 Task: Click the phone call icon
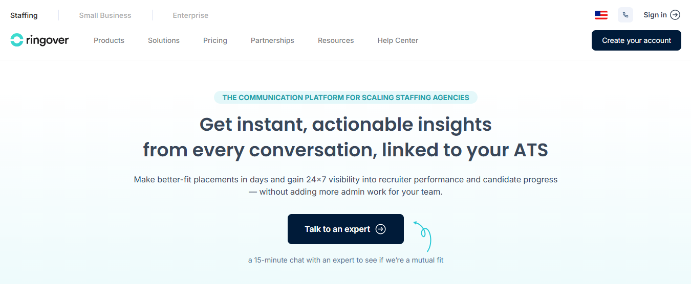625,15
